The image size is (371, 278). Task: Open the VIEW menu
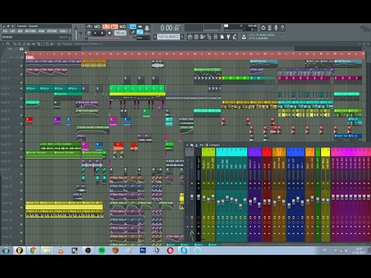41,31
